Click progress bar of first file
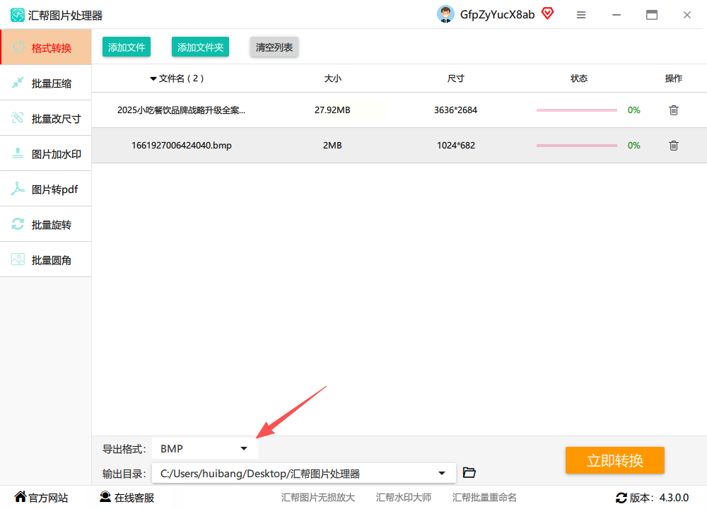 (x=577, y=110)
